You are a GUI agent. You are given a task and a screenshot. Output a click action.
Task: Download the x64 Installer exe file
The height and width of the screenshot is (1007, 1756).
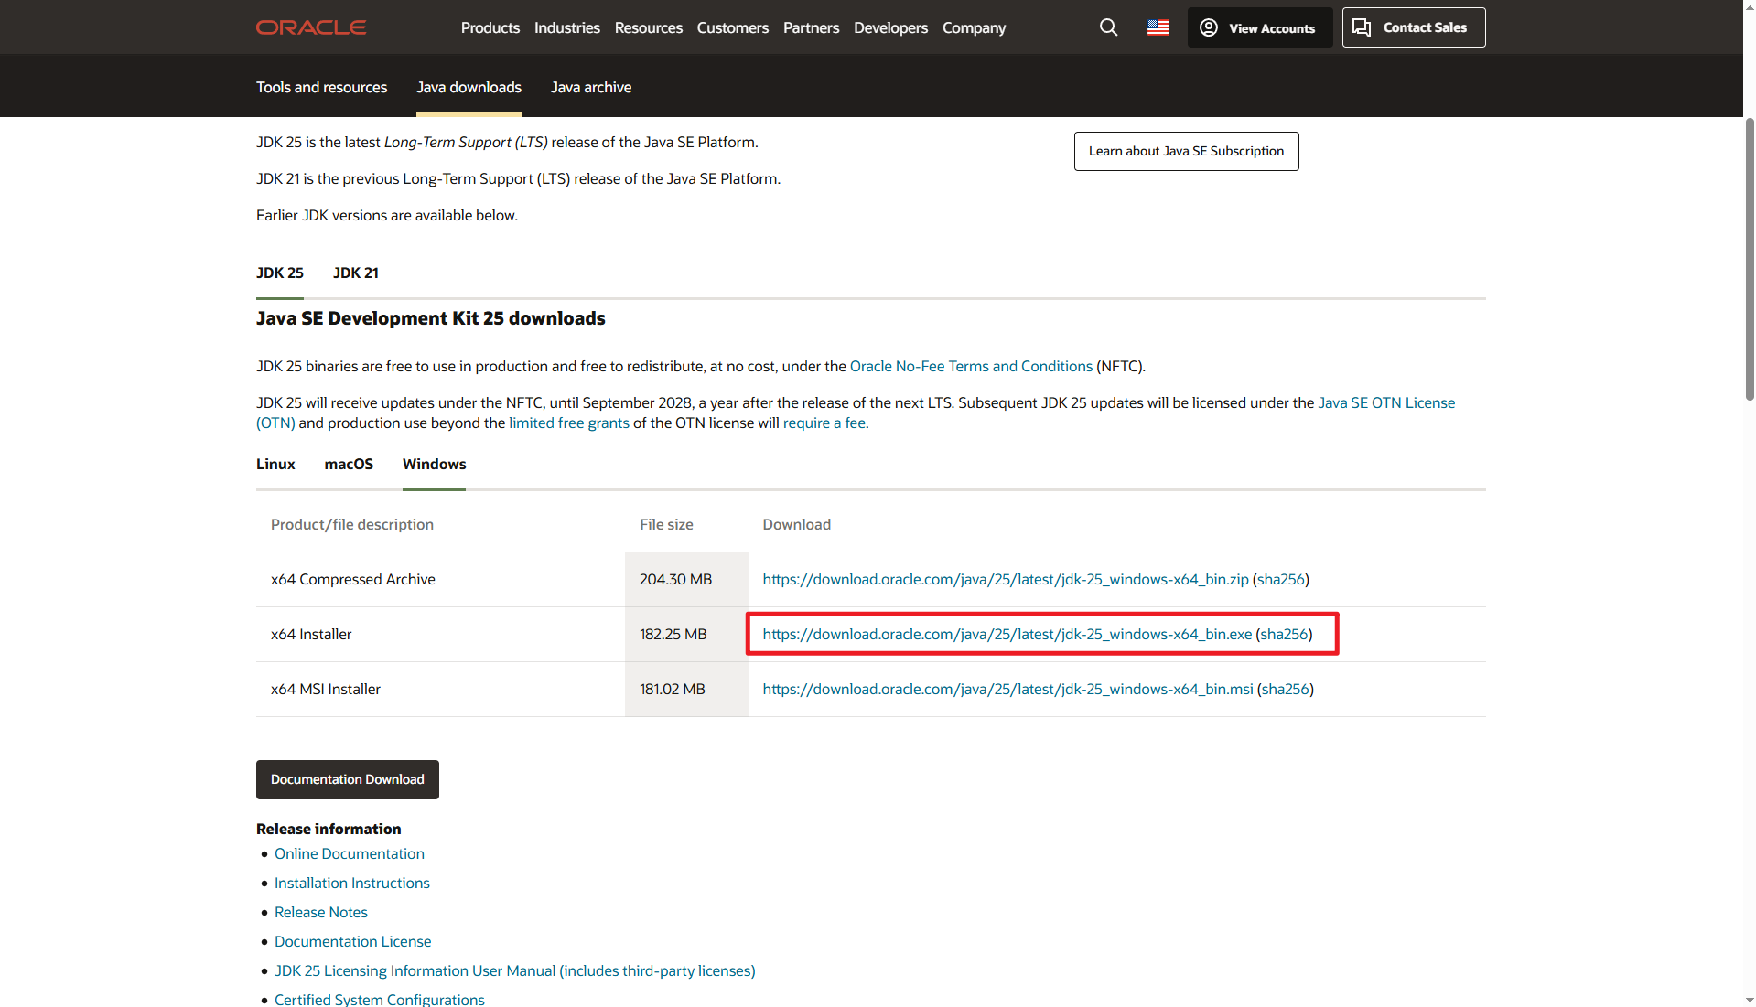coord(1006,633)
